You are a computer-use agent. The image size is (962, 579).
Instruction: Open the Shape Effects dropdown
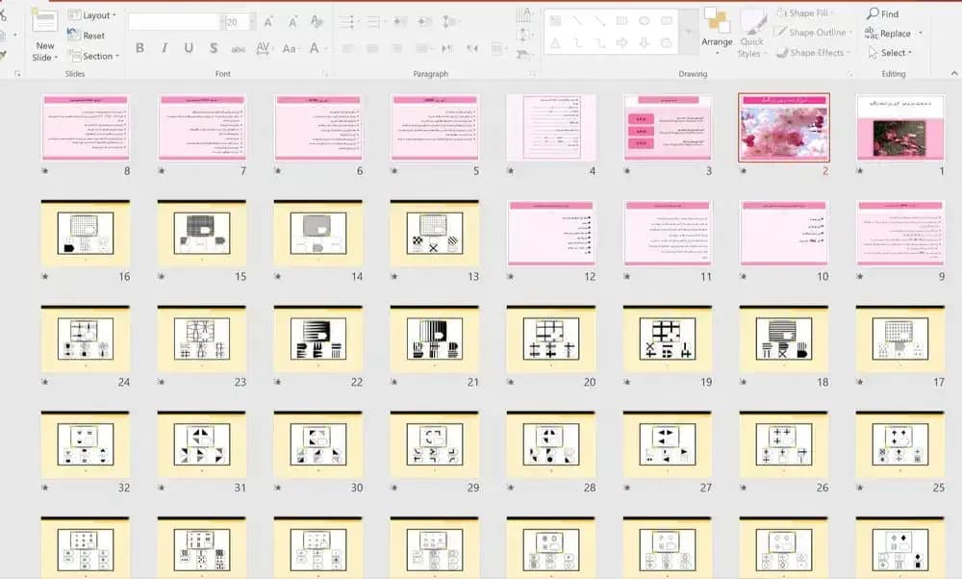coord(814,53)
